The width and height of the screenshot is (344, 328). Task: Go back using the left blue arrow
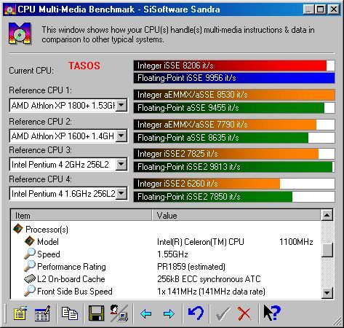click(x=146, y=313)
